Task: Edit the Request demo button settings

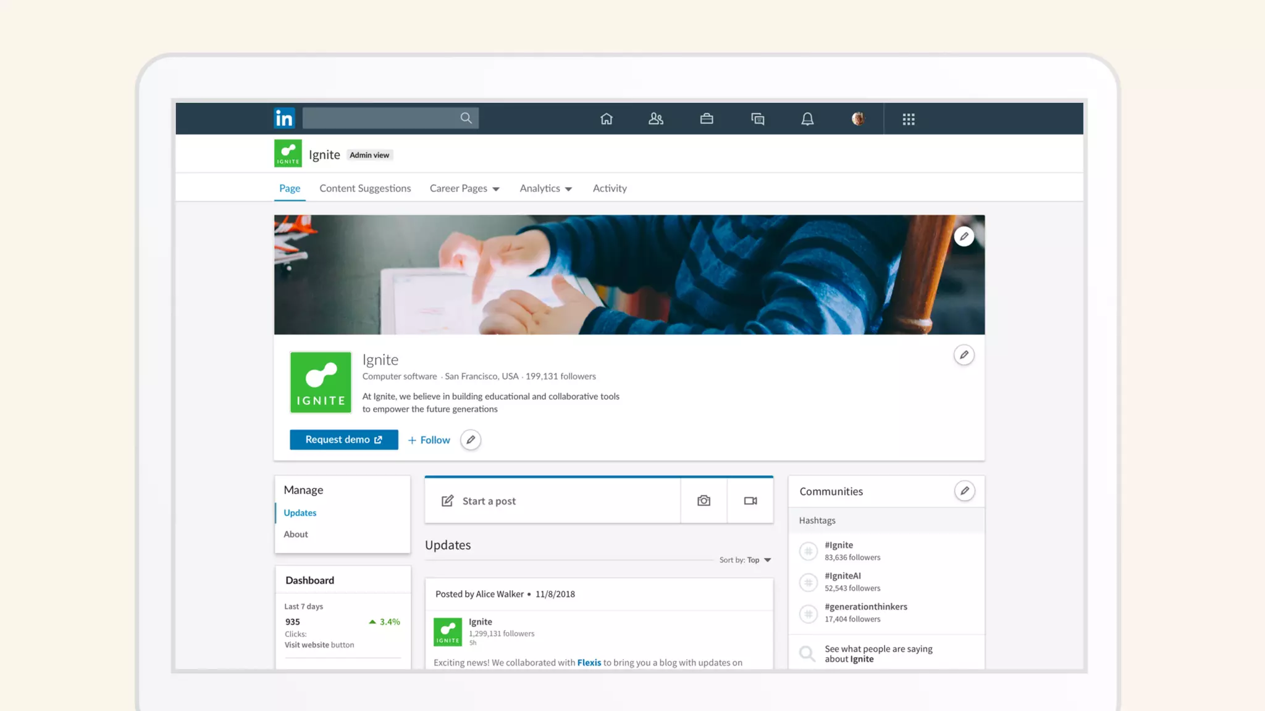Action: 471,440
